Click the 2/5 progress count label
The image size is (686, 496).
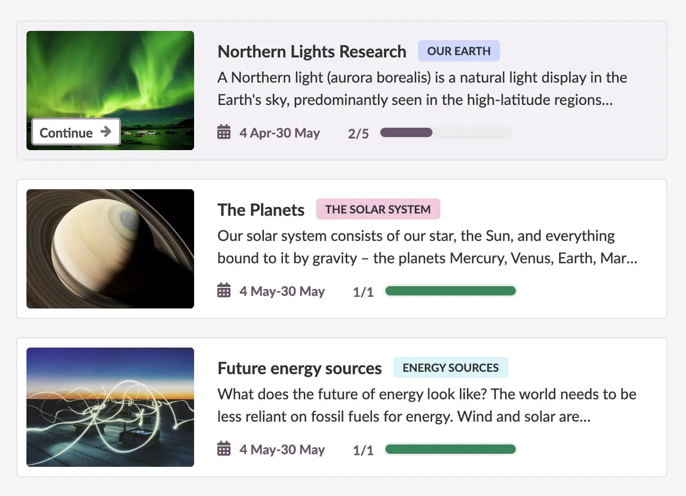coord(358,134)
